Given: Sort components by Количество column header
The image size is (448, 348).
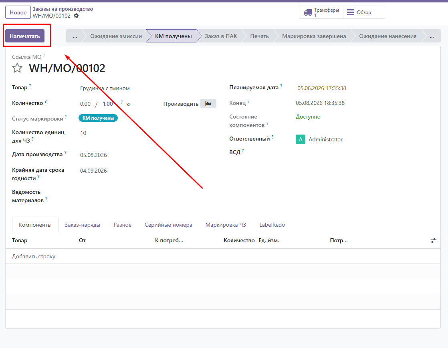Looking at the screenshot, I should point(239,240).
